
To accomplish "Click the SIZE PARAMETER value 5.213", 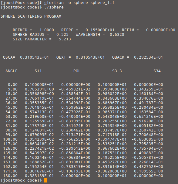I will [x=65, y=39].
